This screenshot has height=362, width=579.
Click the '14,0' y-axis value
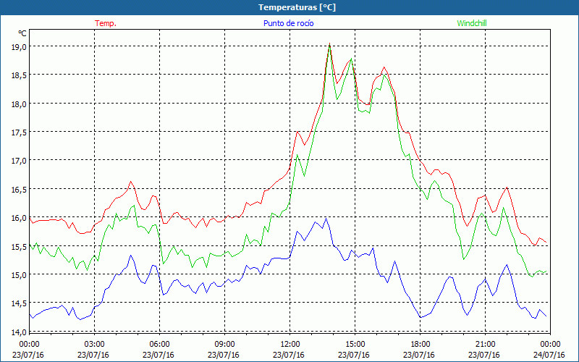click(x=19, y=332)
